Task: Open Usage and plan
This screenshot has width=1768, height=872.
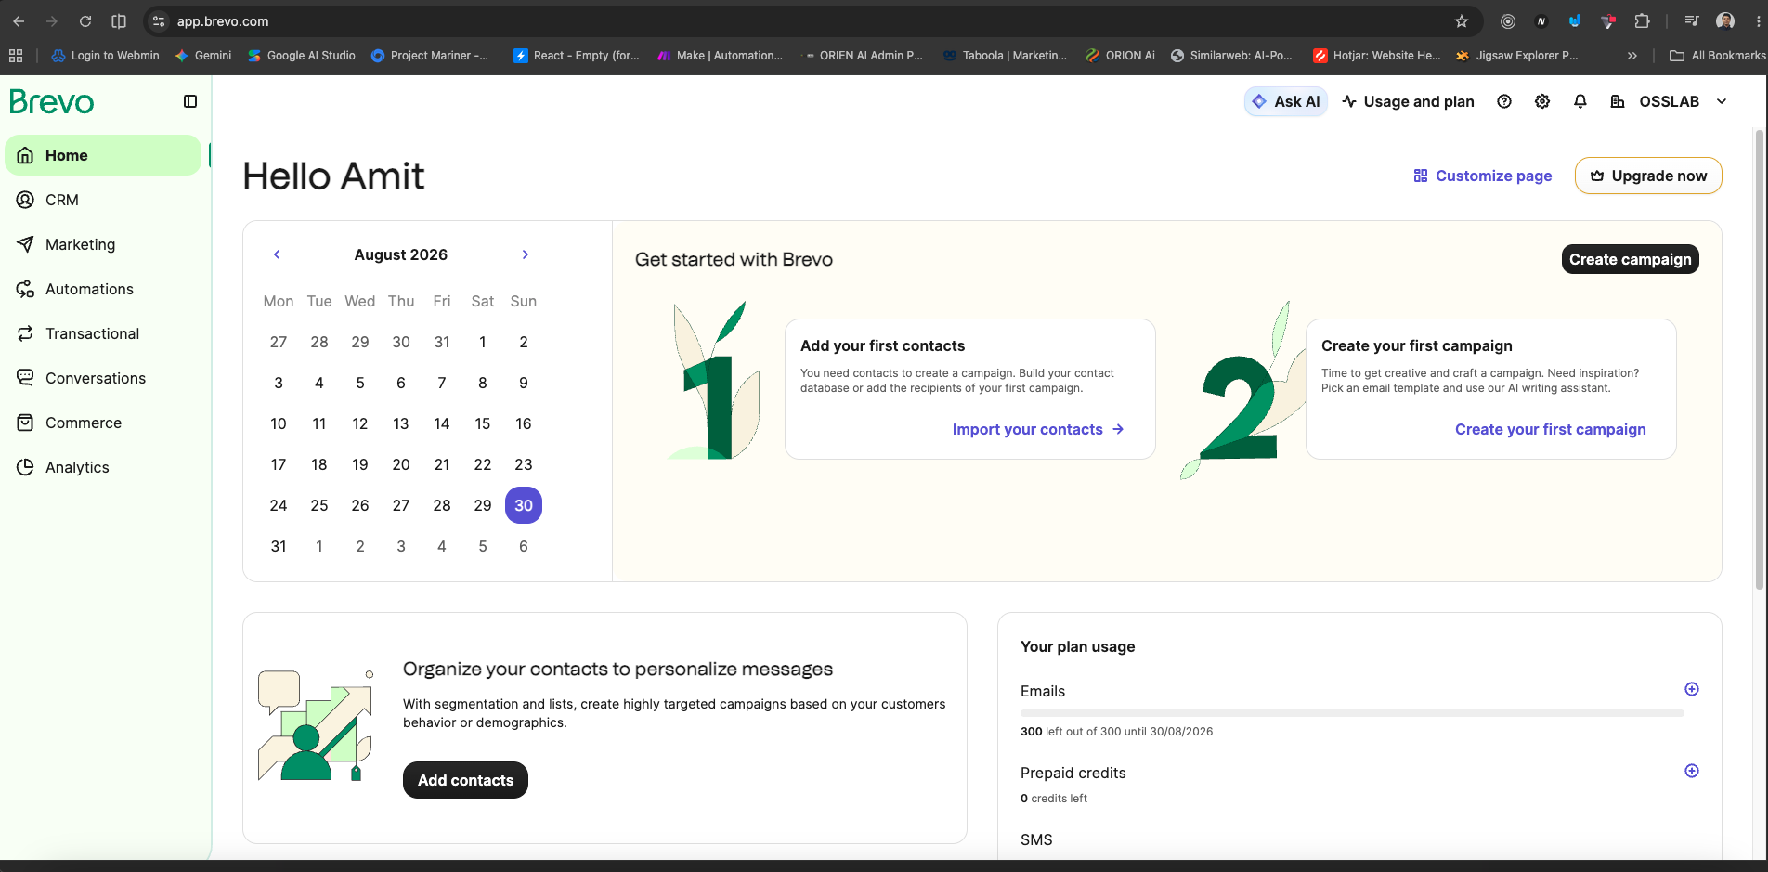Action: 1408,101
